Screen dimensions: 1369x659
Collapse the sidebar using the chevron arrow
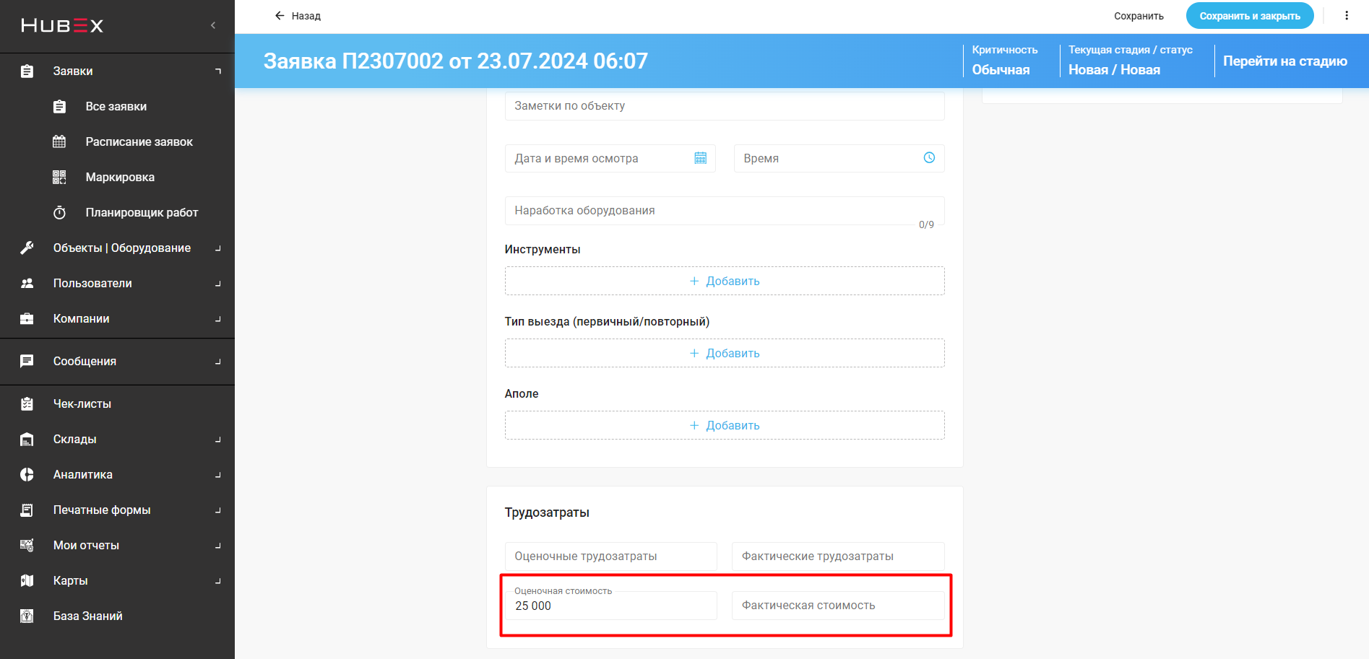tap(213, 25)
